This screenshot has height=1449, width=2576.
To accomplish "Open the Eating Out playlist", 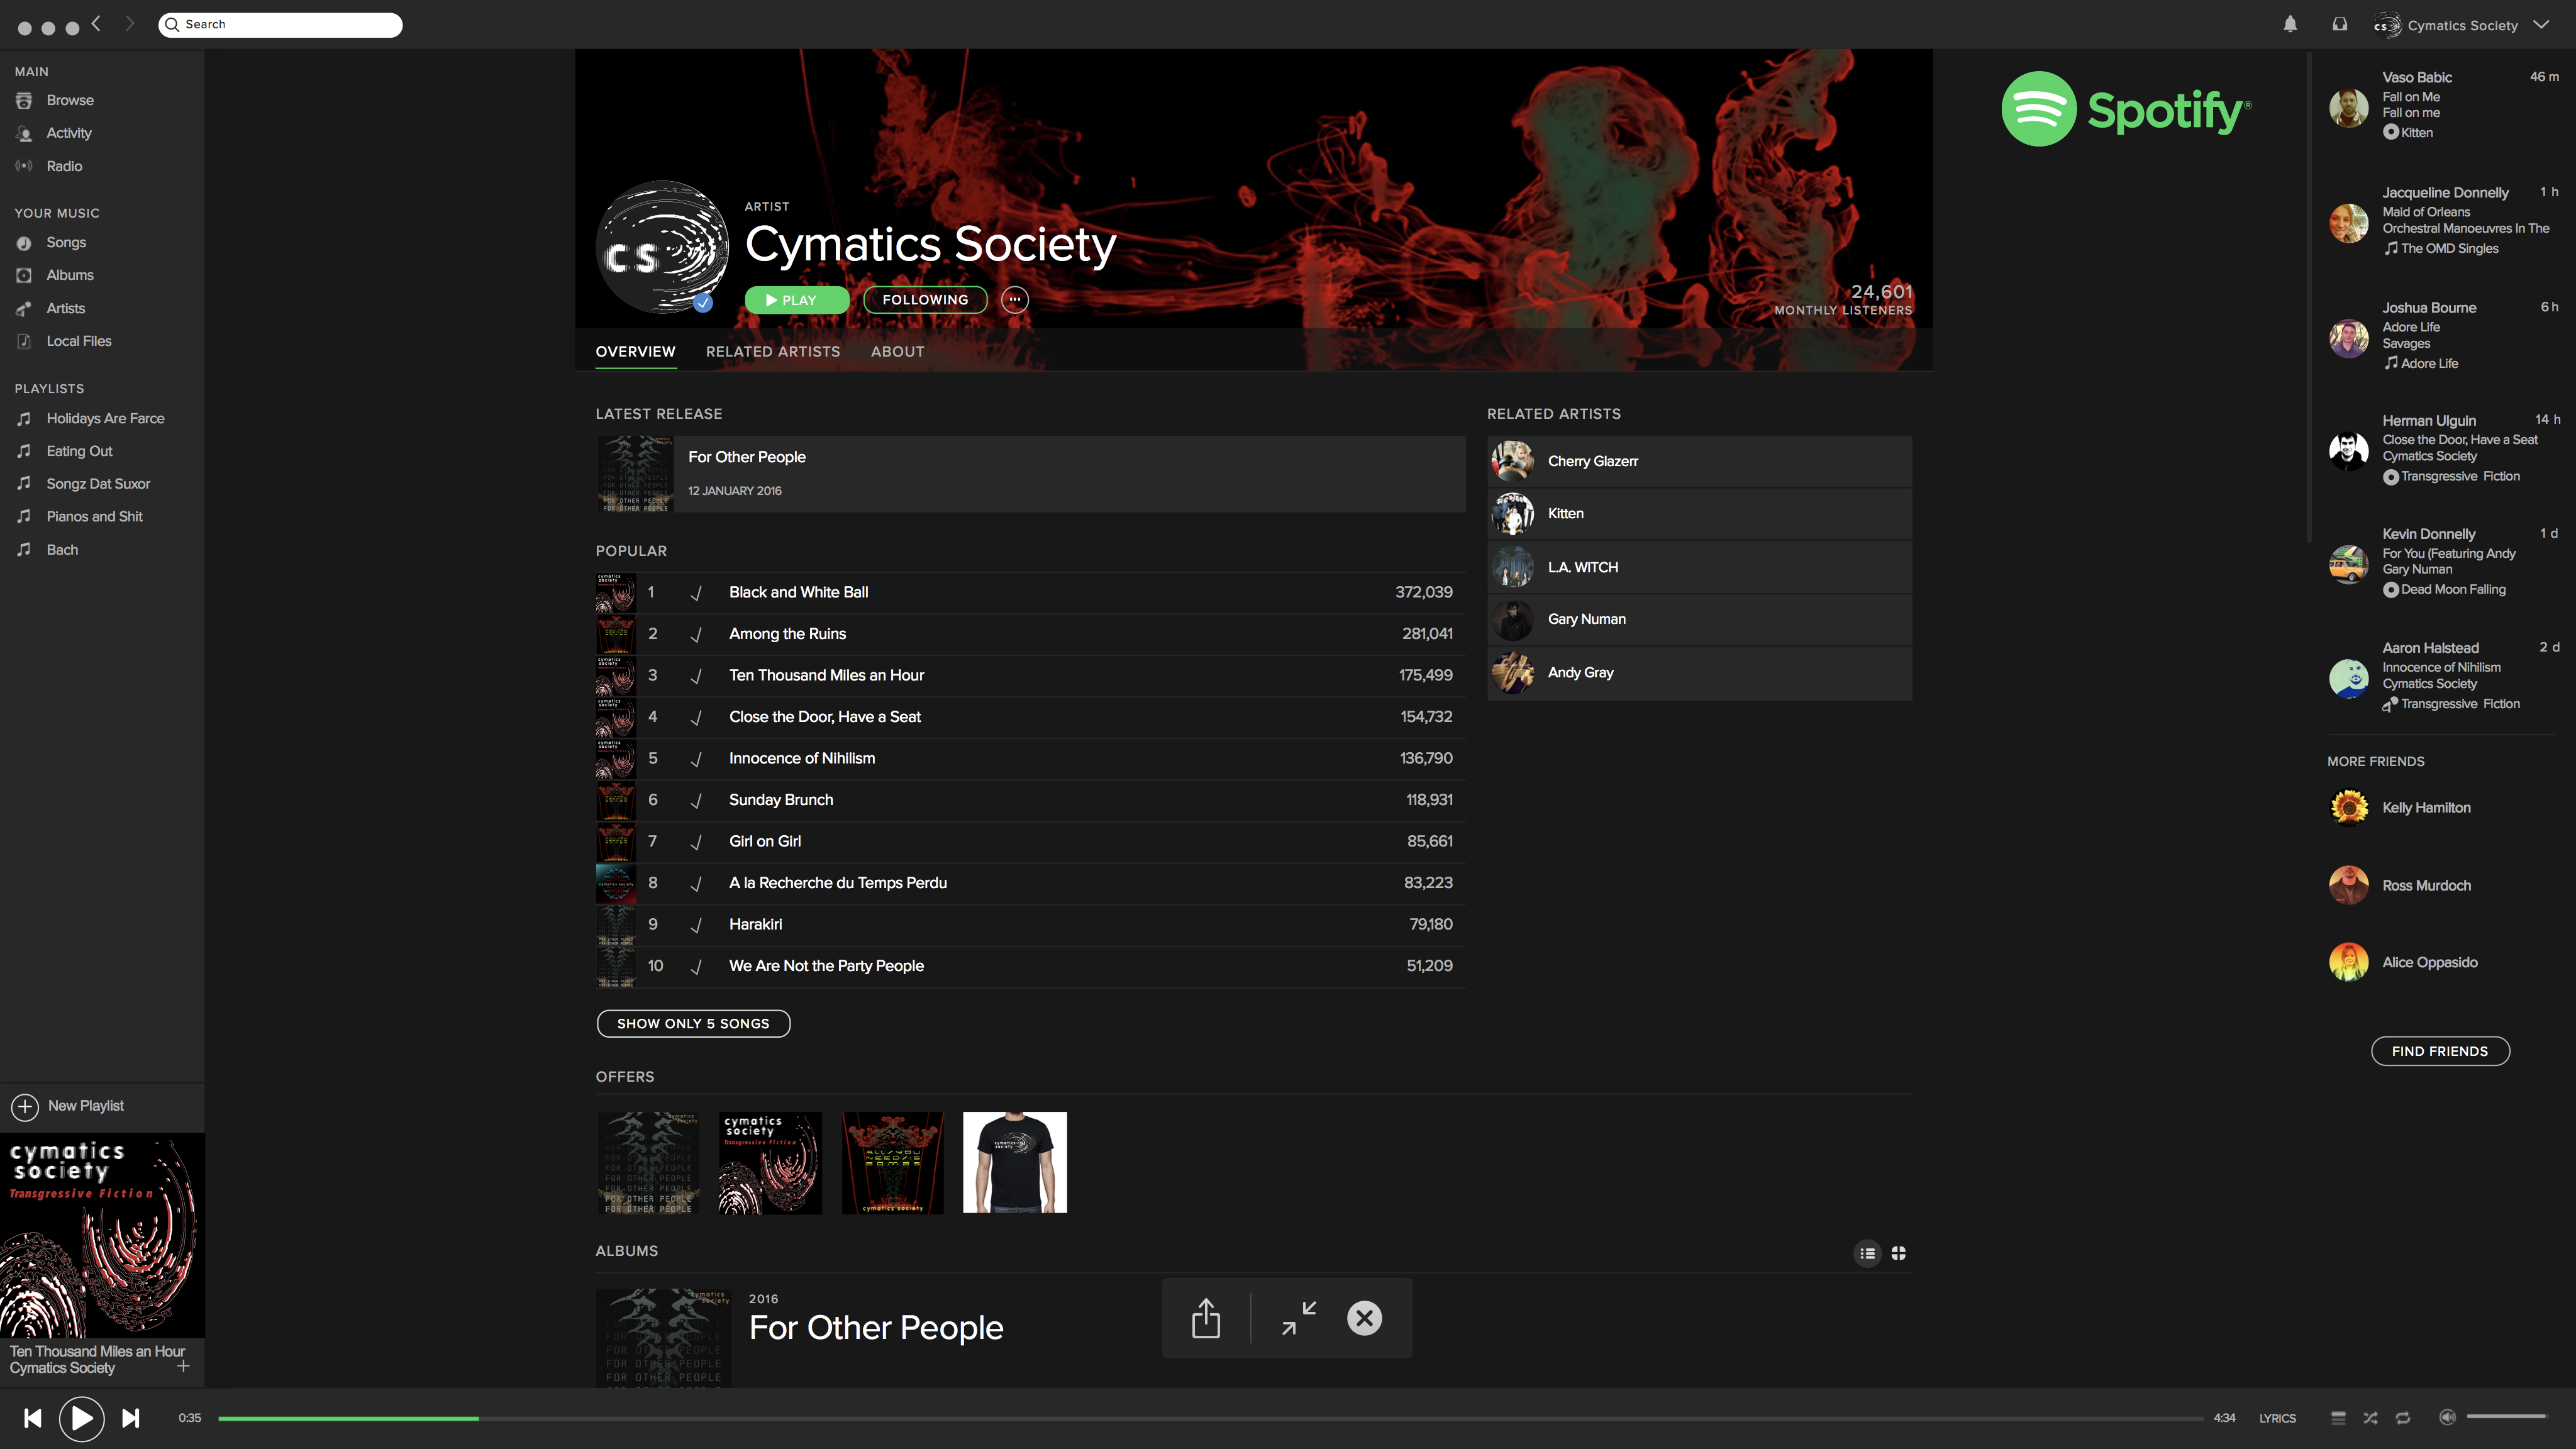I will 79,451.
